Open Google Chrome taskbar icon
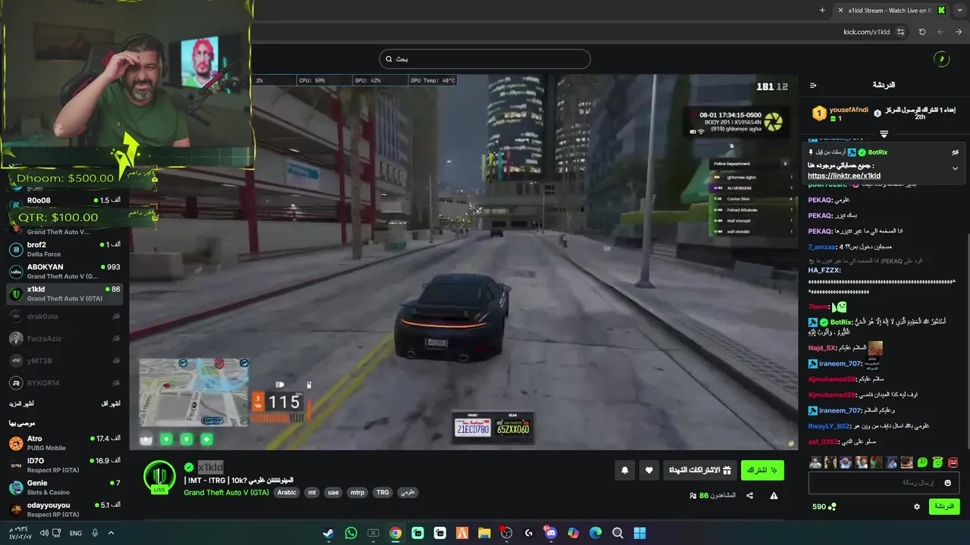This screenshot has width=970, height=545. click(396, 533)
